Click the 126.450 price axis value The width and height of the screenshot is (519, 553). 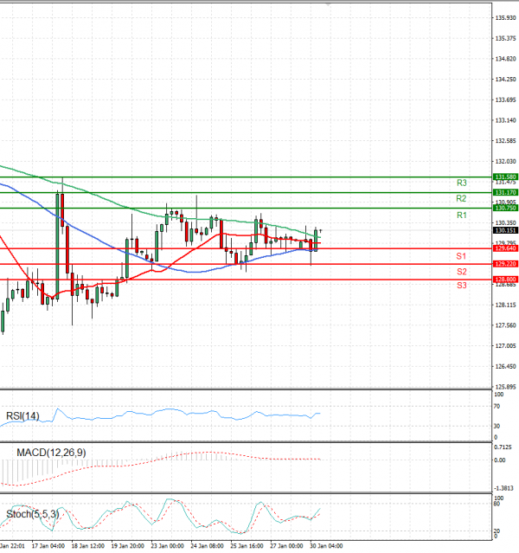coord(506,366)
